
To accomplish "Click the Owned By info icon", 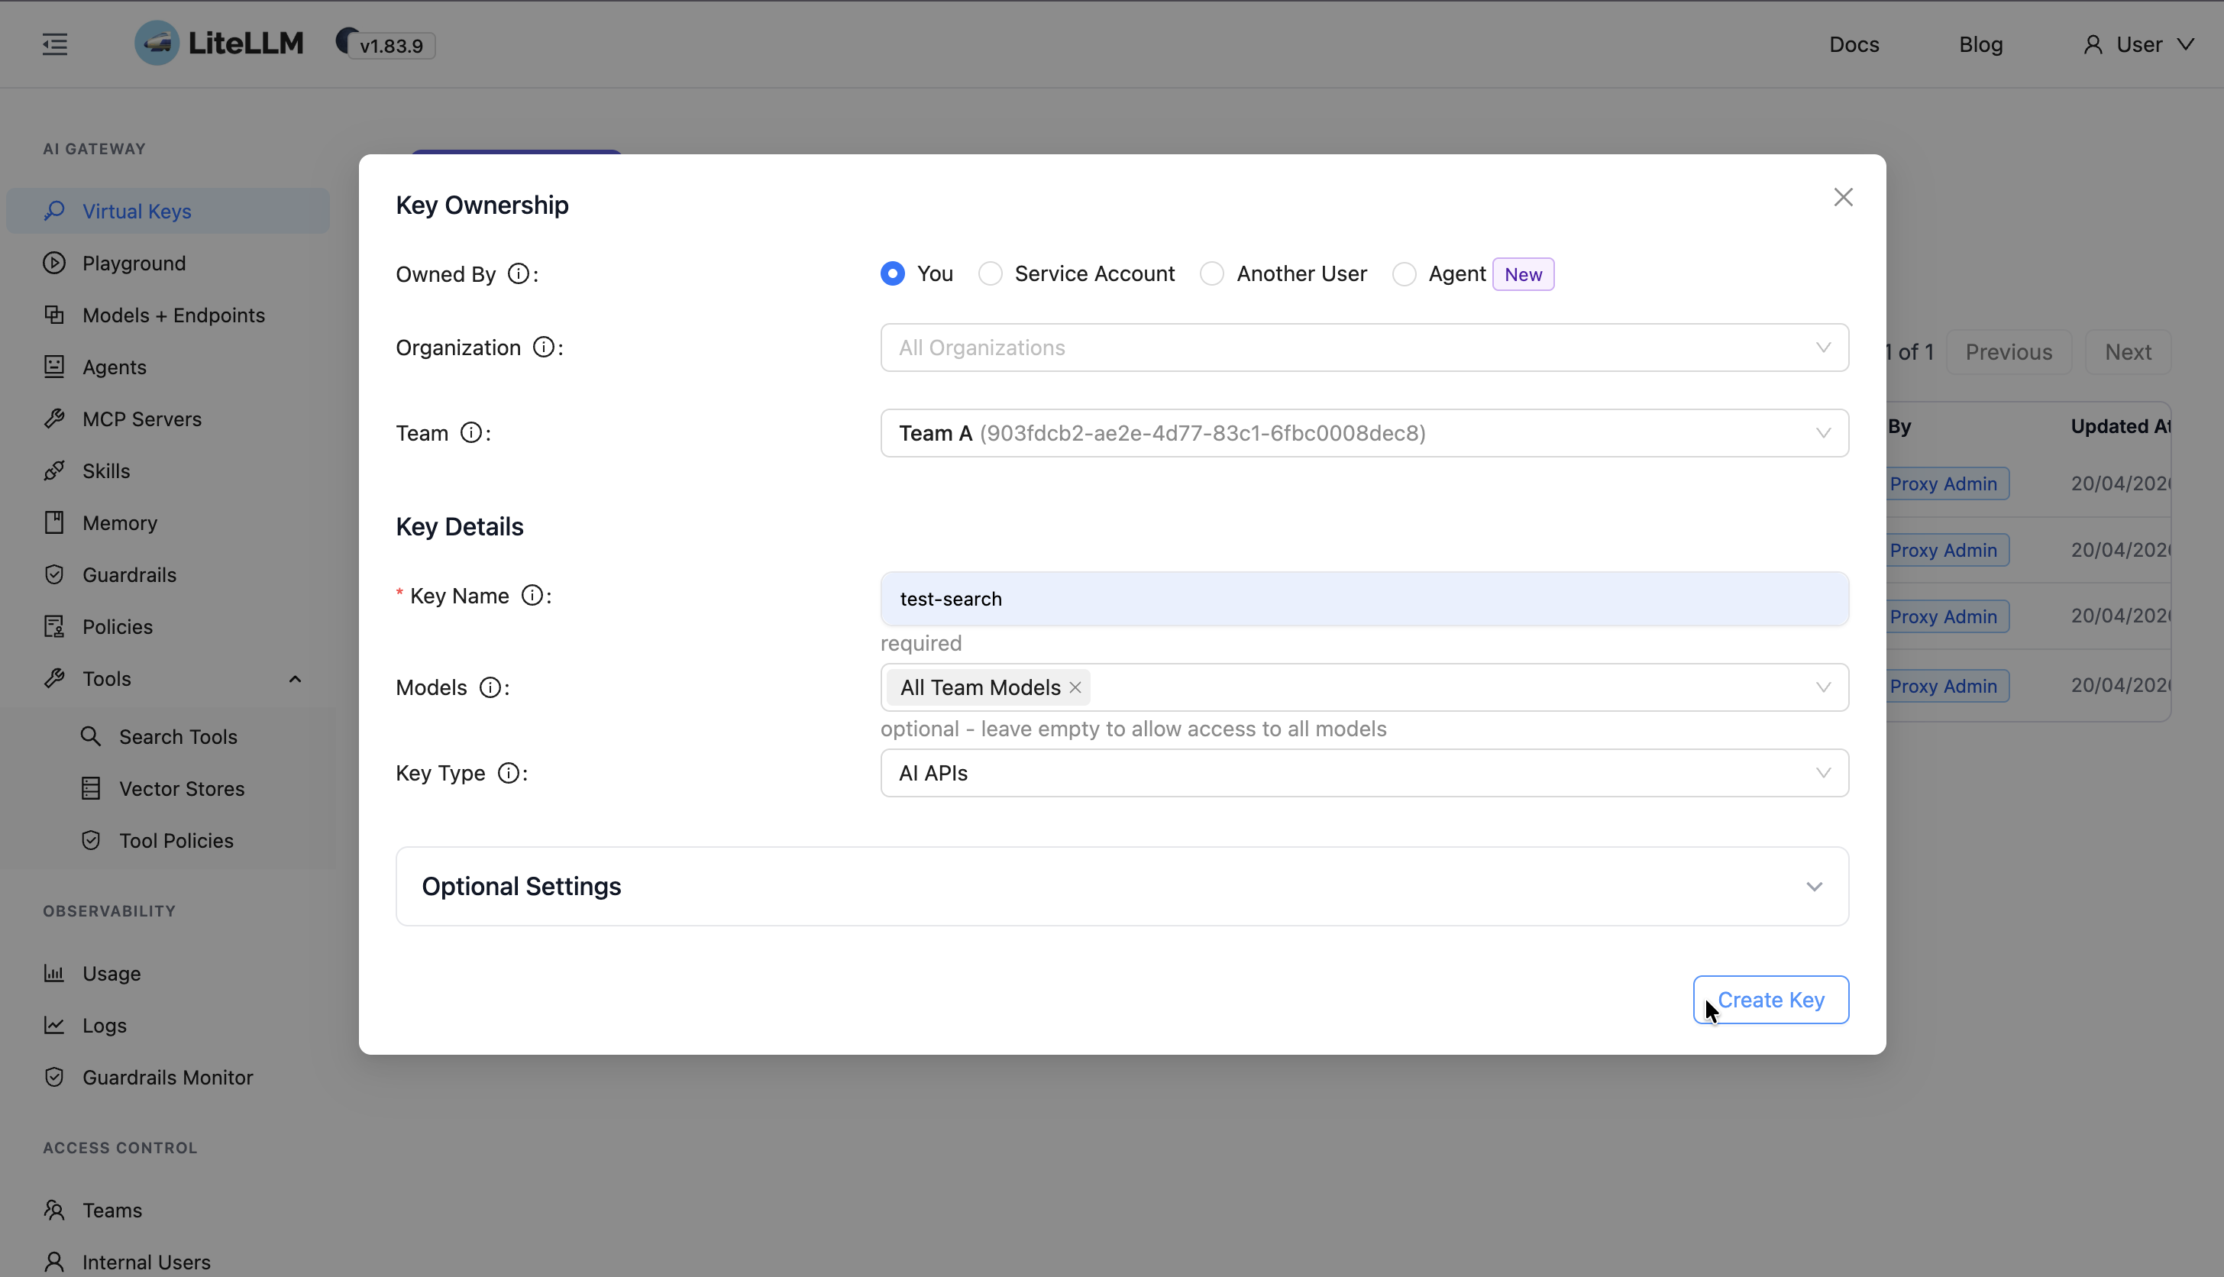I will pos(519,274).
